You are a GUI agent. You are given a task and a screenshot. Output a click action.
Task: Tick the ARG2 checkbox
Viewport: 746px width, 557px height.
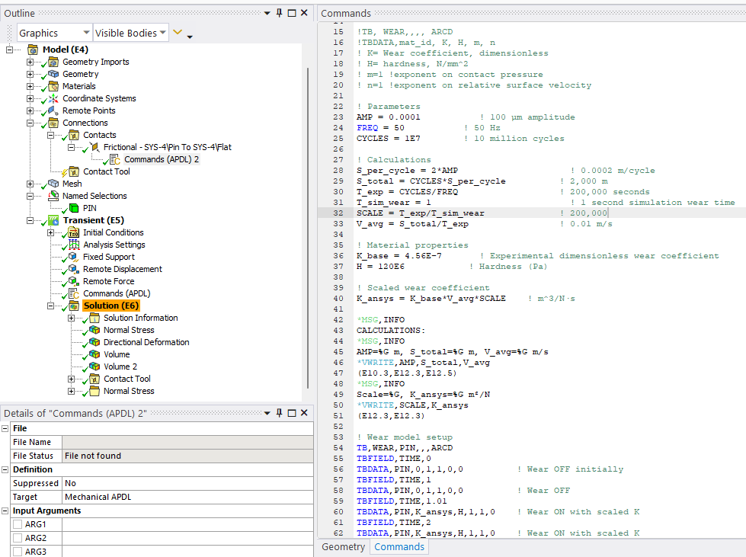click(17, 538)
